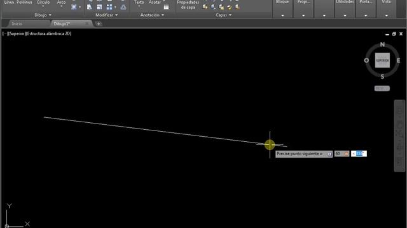Select the Polilínea draw tool
This screenshot has width=407, height=228.
tap(24, 3)
